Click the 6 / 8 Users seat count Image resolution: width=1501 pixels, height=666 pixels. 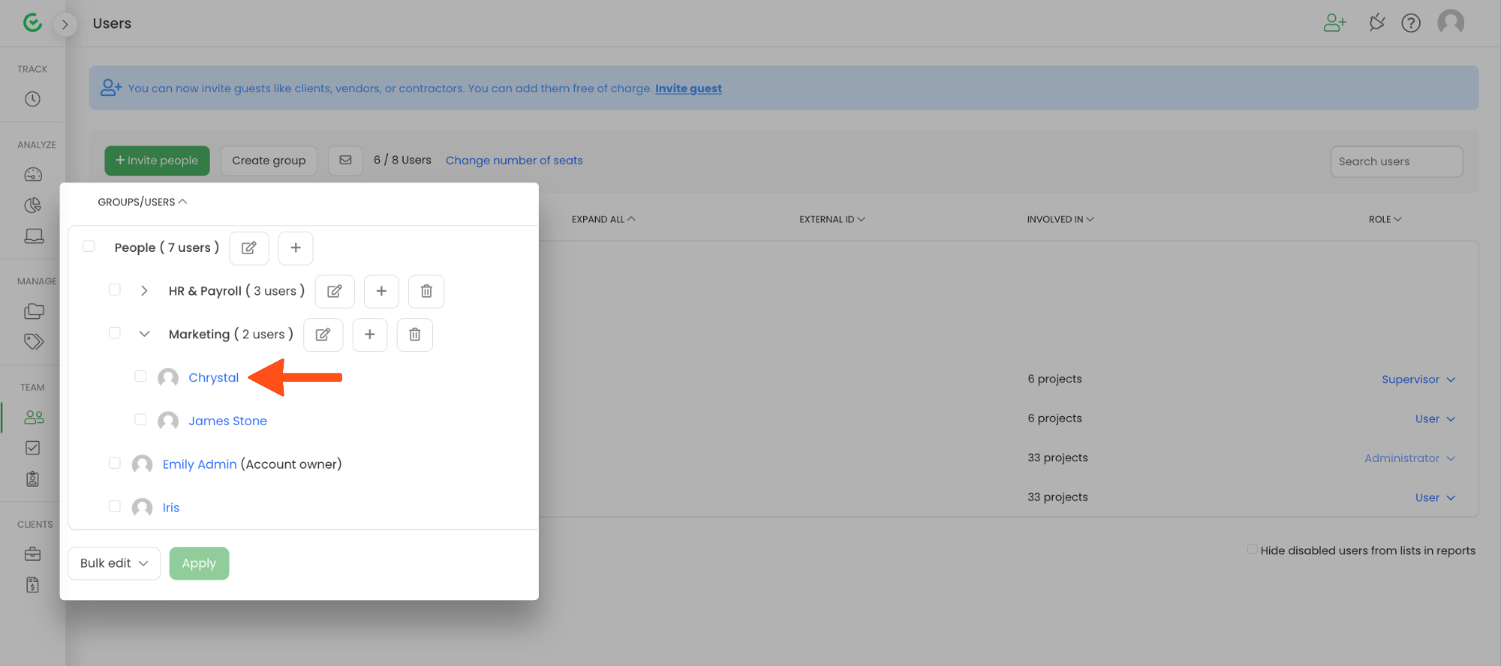tap(402, 160)
